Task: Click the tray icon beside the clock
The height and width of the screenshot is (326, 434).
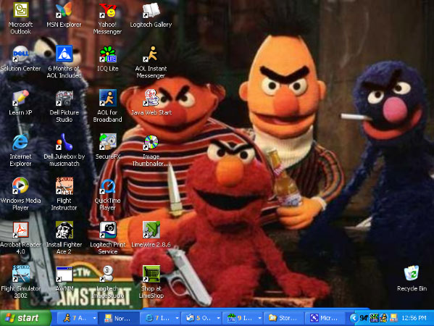Action: point(393,318)
